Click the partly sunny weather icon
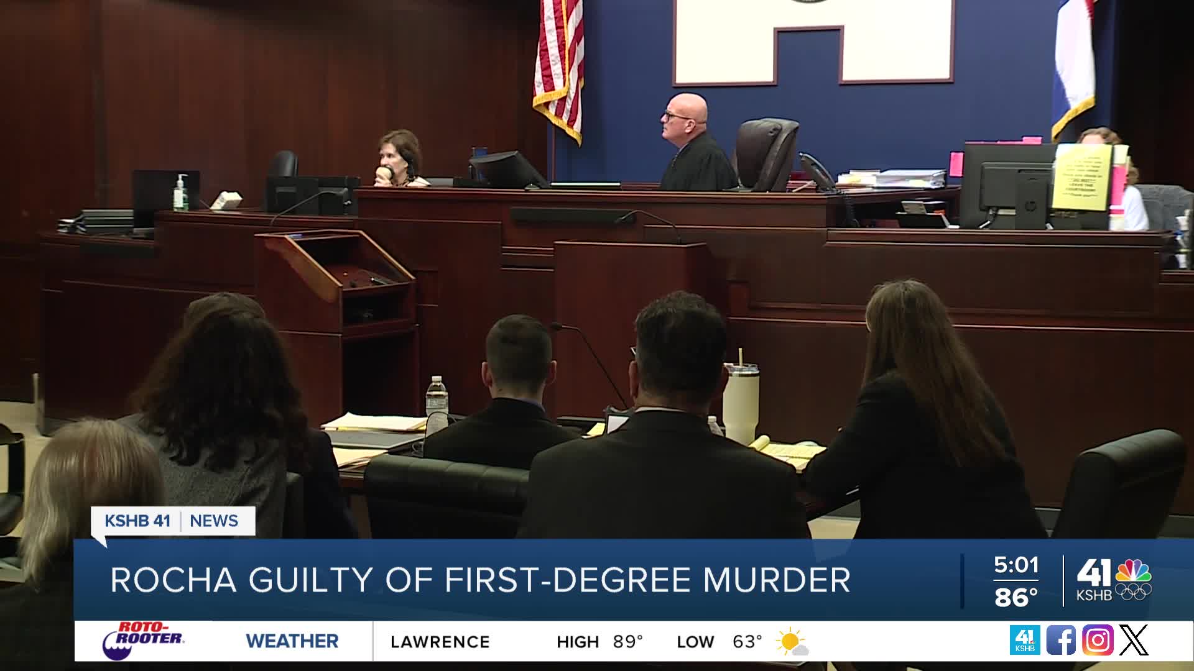Viewport: 1194px width, 671px height. click(792, 642)
